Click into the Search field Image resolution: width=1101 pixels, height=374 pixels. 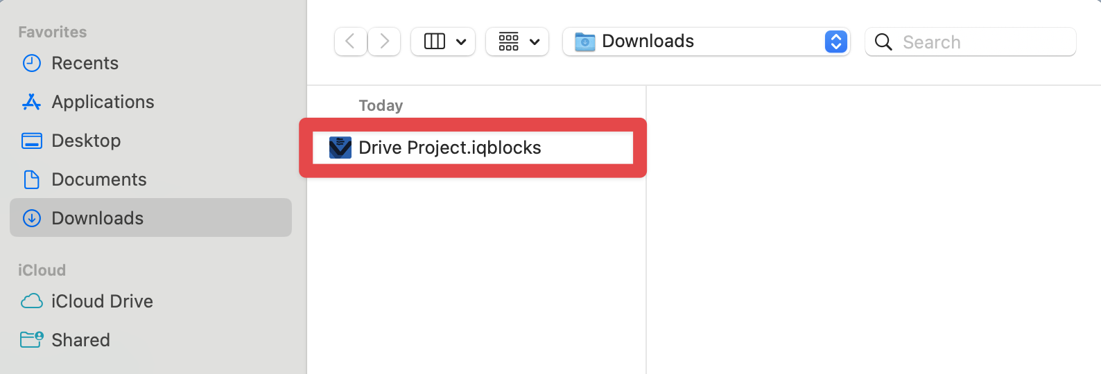coord(985,42)
